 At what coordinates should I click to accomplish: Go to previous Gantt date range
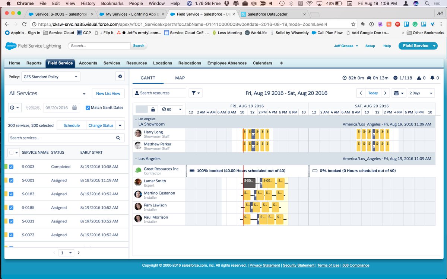coord(361,93)
